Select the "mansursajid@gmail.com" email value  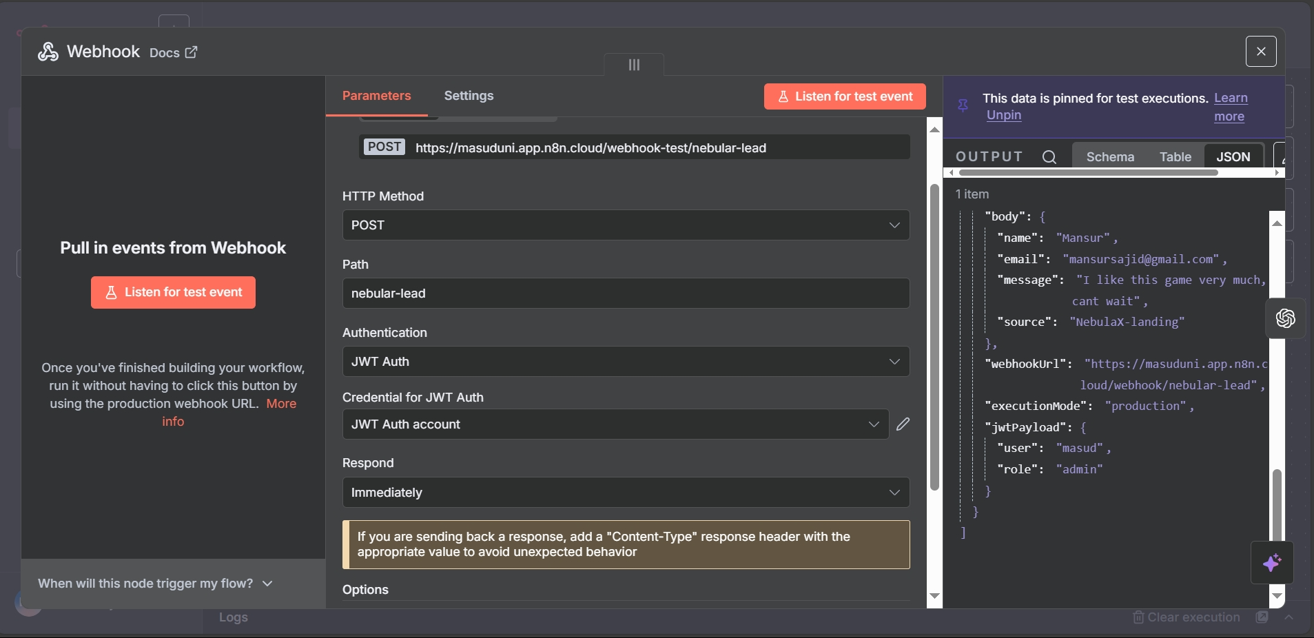tap(1141, 259)
